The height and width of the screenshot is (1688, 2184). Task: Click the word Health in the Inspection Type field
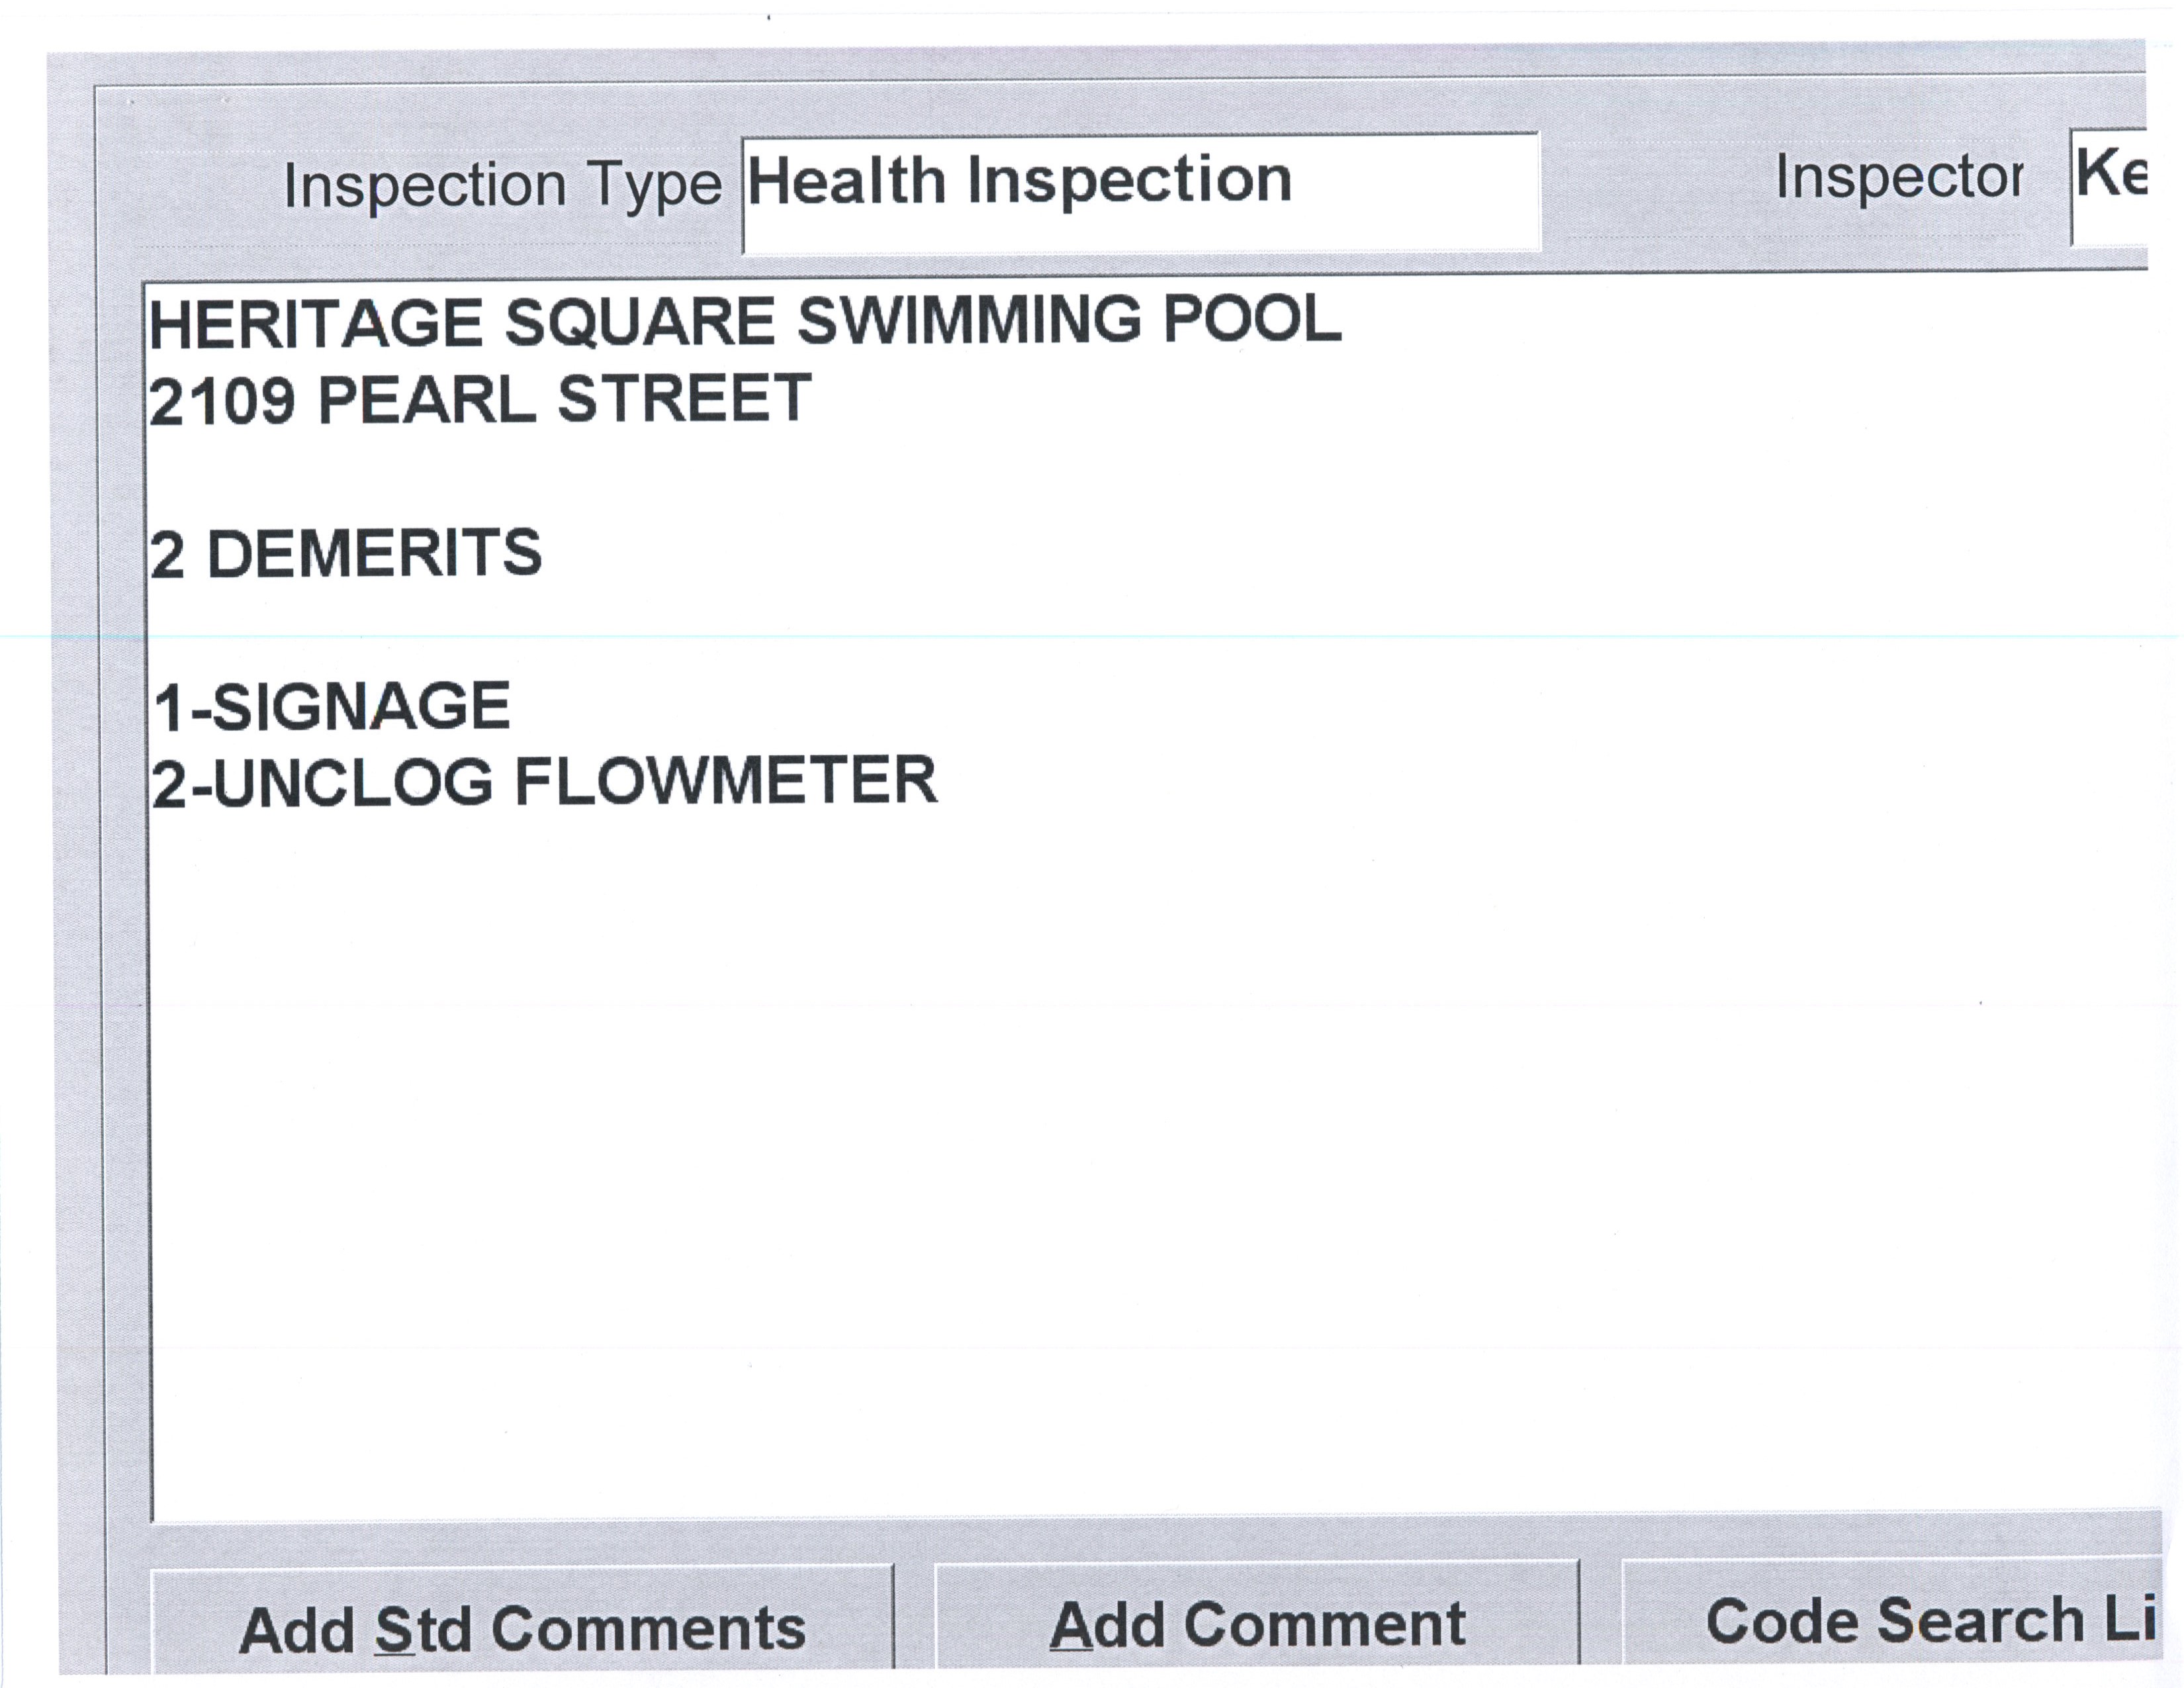[846, 182]
